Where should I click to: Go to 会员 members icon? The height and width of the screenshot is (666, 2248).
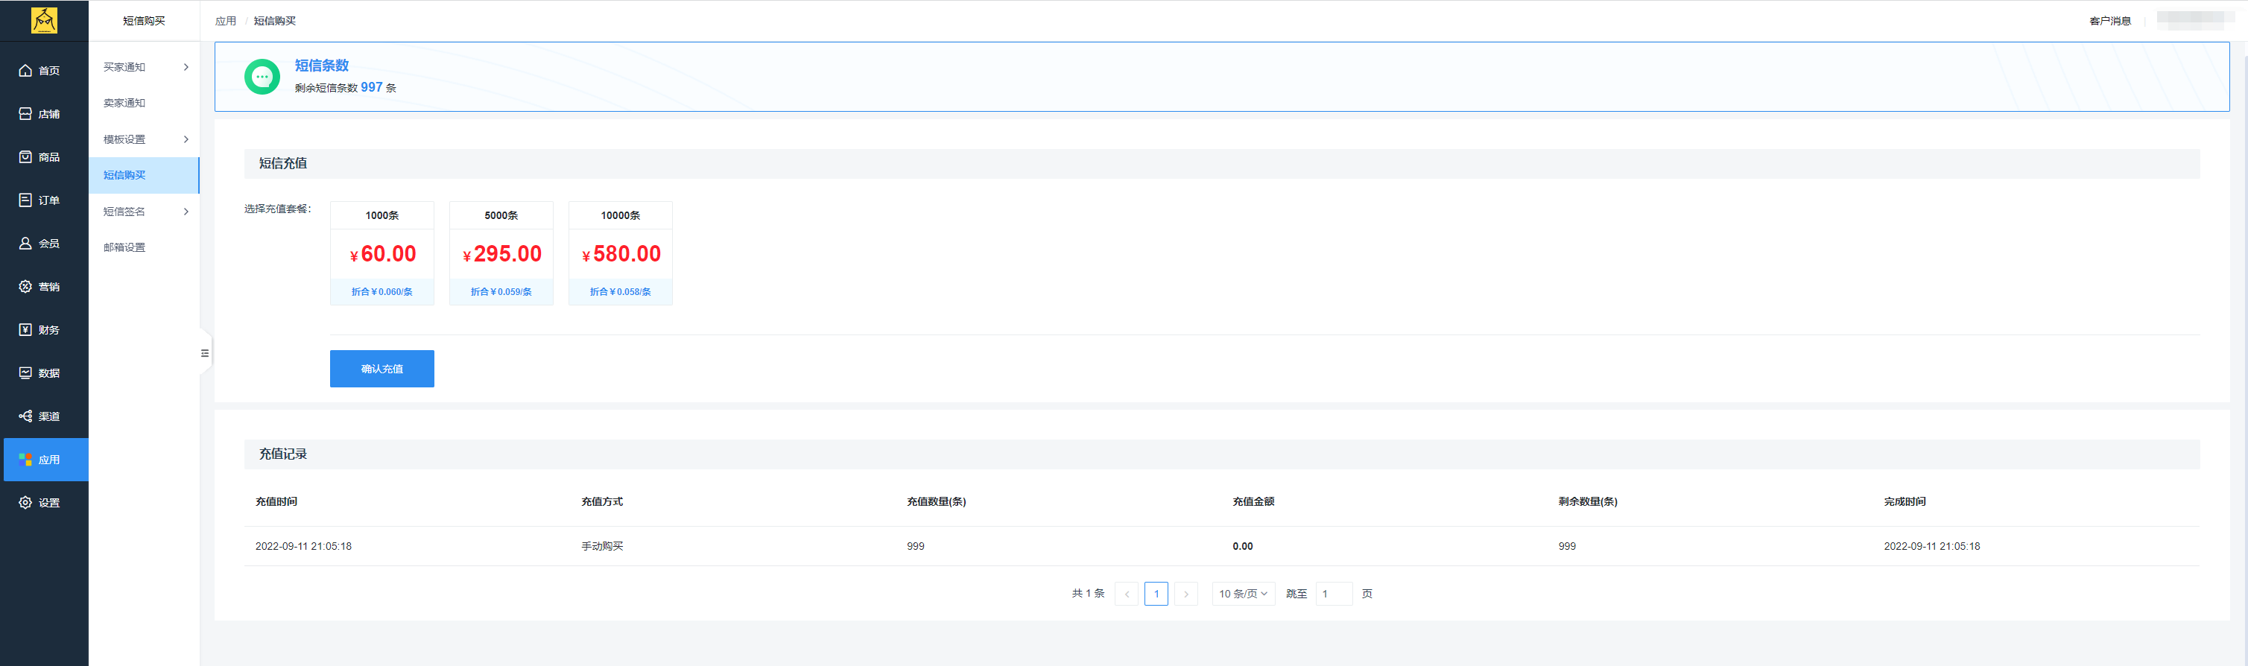click(x=25, y=244)
